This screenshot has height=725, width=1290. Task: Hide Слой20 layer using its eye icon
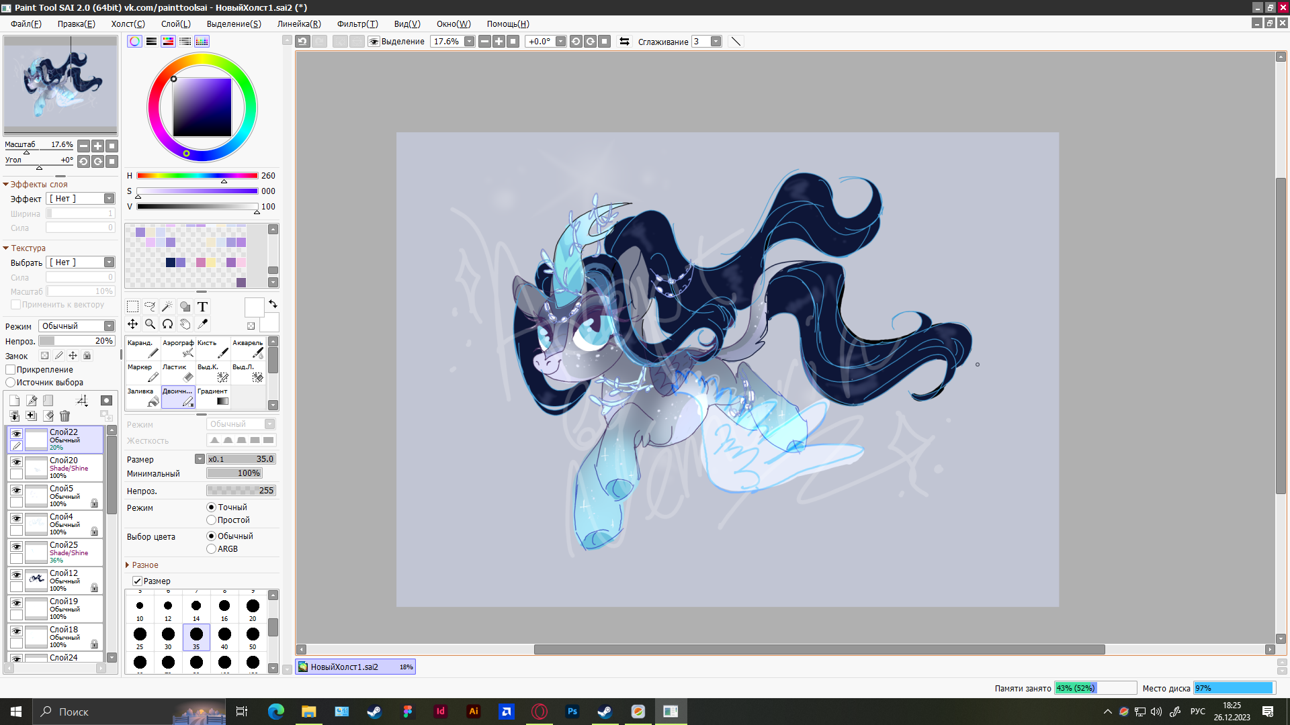[16, 462]
